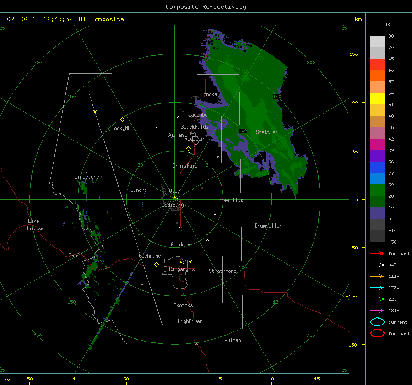Click the 'ThreeHills' city label
The height and width of the screenshot is (385, 412).
[230, 200]
